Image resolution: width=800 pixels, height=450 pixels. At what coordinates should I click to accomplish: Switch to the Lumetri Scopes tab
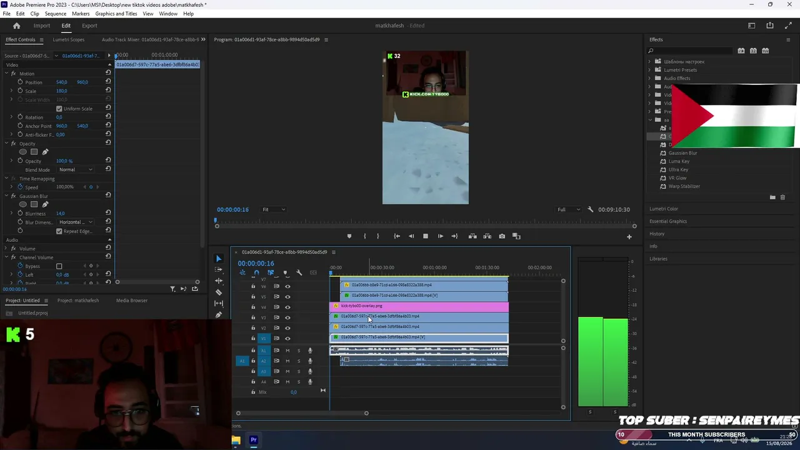click(69, 40)
